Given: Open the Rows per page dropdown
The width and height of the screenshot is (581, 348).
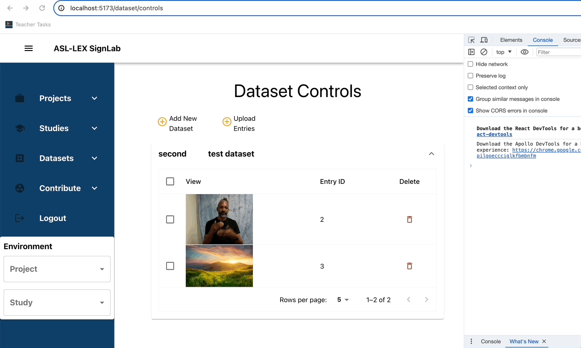Looking at the screenshot, I should [342, 300].
